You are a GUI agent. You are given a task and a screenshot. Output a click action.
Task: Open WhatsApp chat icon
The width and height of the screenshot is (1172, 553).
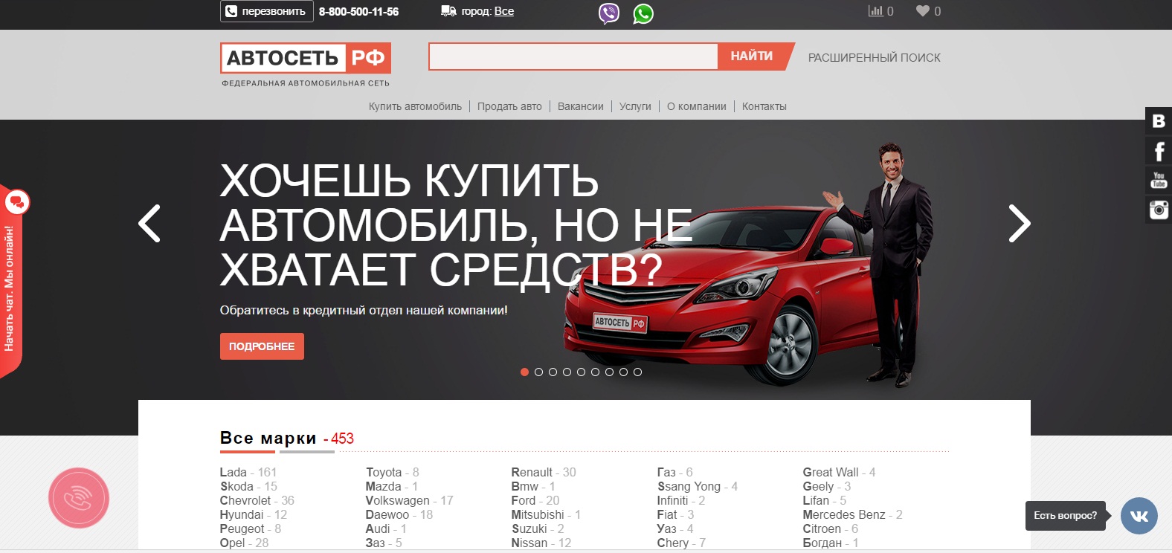tap(643, 13)
